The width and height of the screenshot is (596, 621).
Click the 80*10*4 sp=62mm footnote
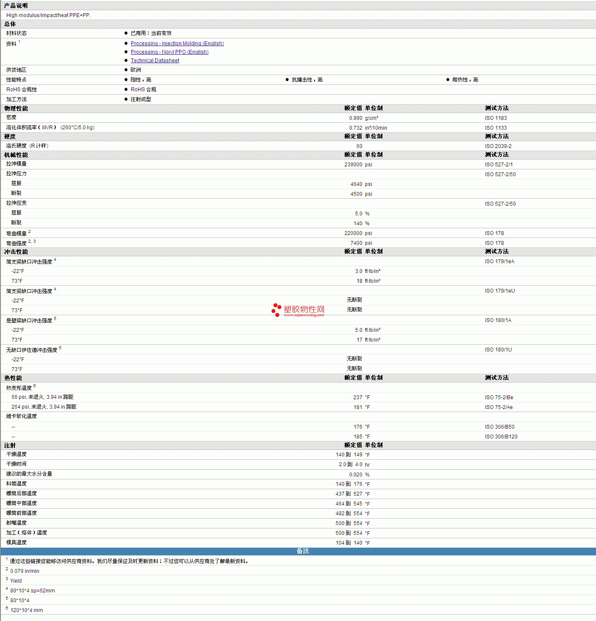point(32,591)
